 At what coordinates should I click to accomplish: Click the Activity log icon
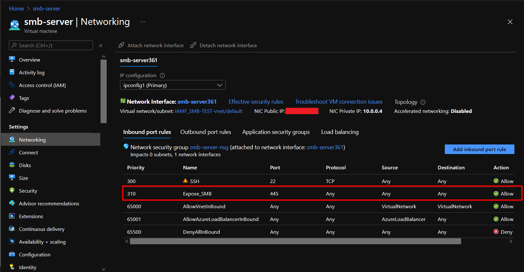12,72
